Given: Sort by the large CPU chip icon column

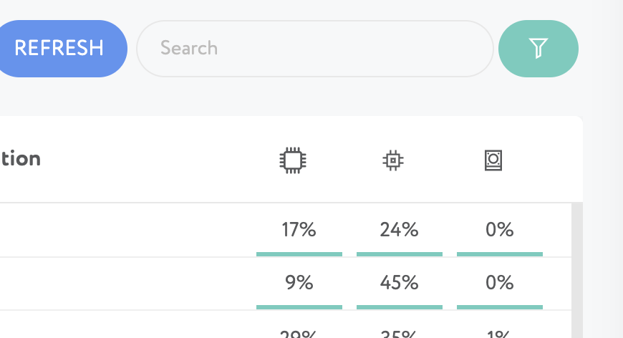Looking at the screenshot, I should 293,160.
